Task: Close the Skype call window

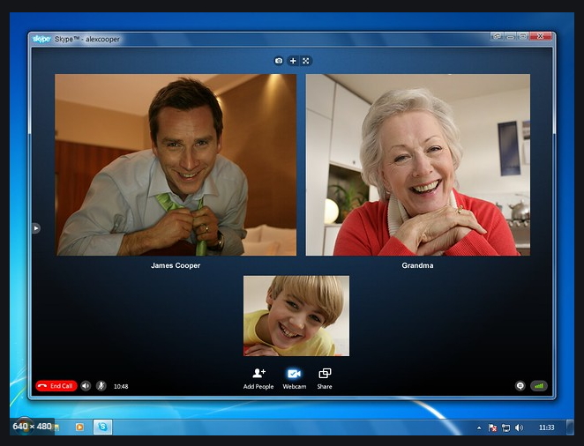Action: click(541, 36)
